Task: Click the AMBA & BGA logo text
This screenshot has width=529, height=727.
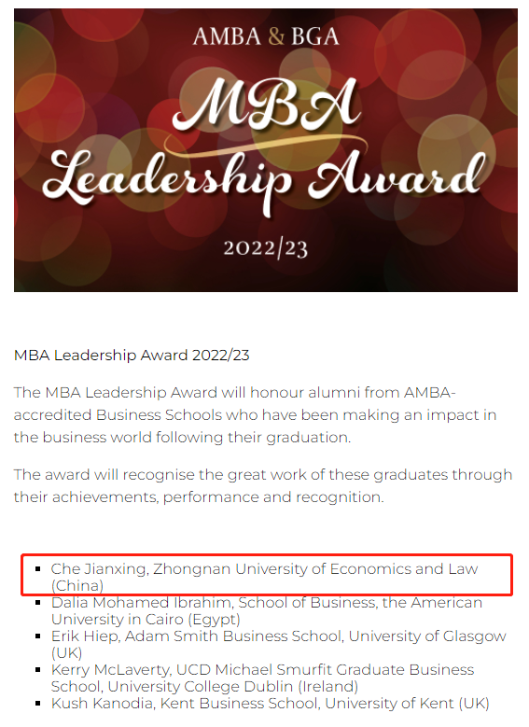Action: 266,36
